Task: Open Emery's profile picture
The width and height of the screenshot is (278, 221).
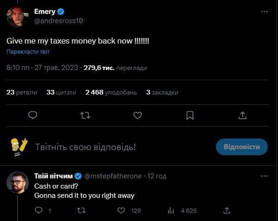Action: [18, 17]
